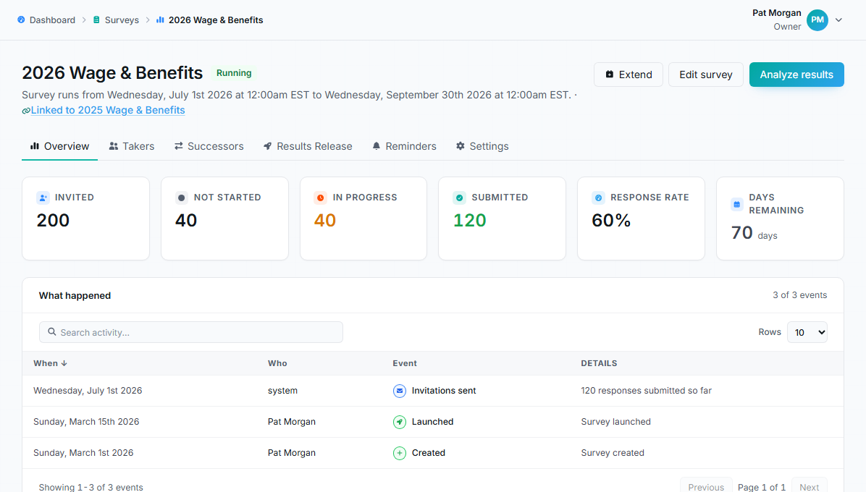Click the magnifier icon in activity search

point(52,332)
